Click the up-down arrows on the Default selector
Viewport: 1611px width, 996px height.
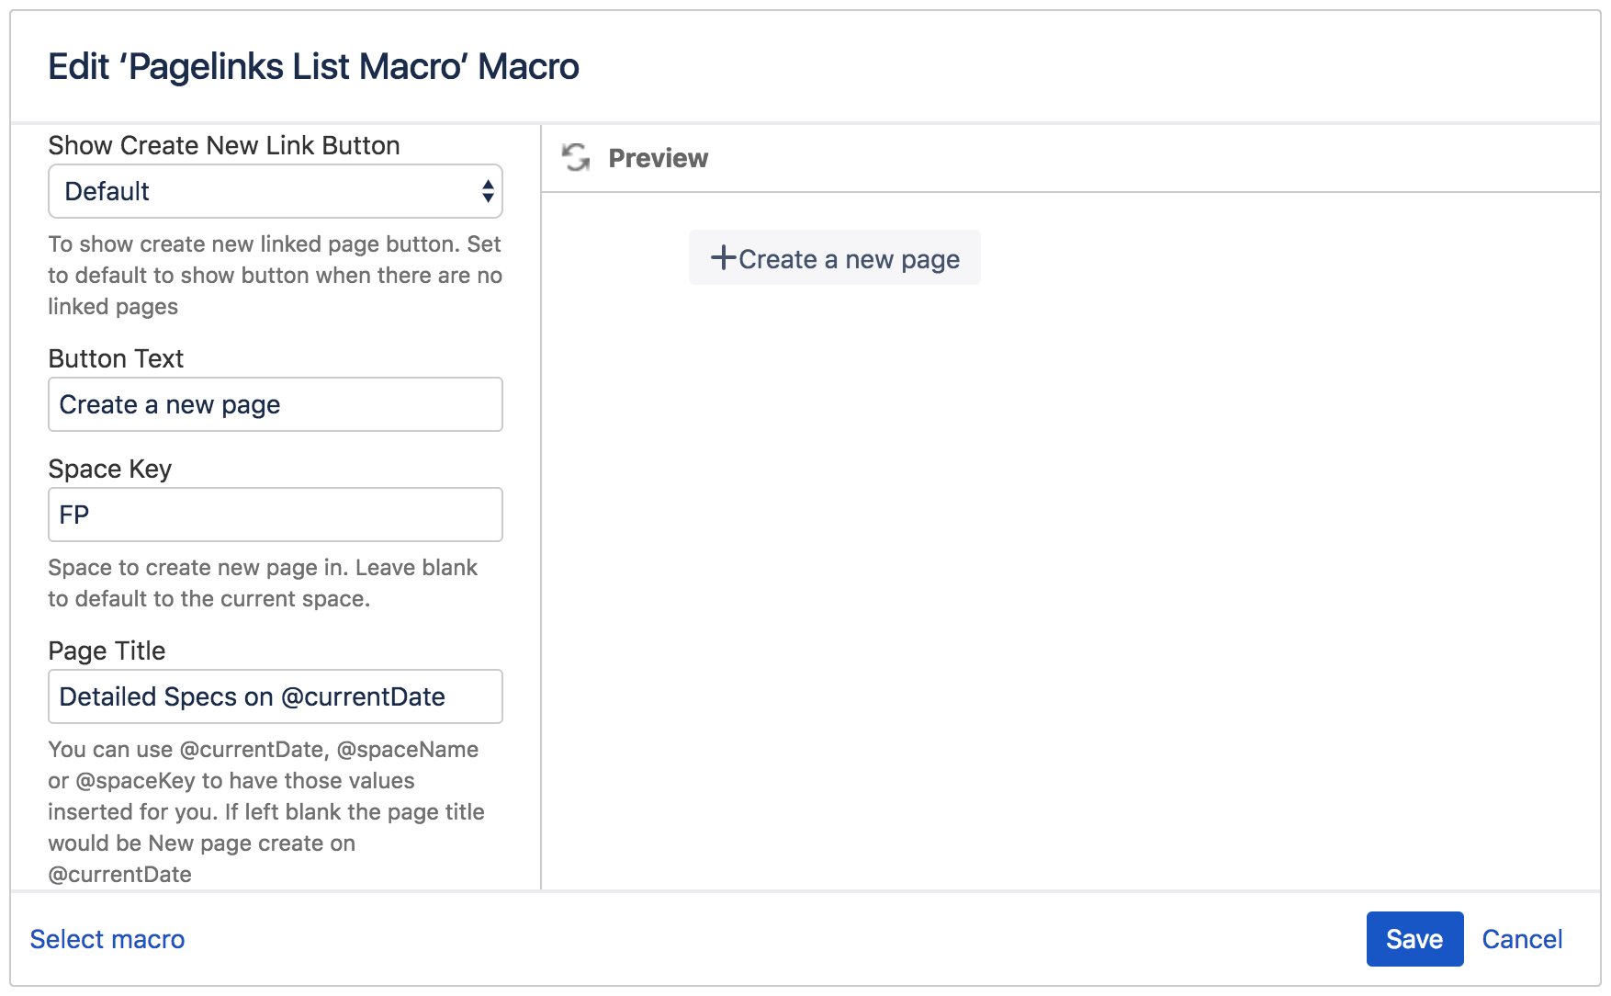[488, 191]
